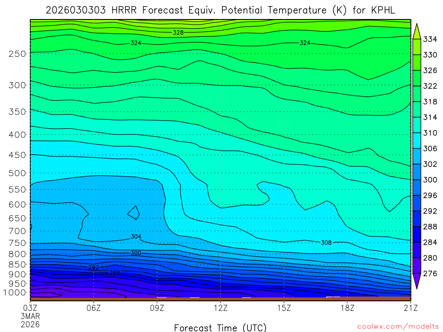Click the 3MAR date label under 03Z

click(30, 316)
